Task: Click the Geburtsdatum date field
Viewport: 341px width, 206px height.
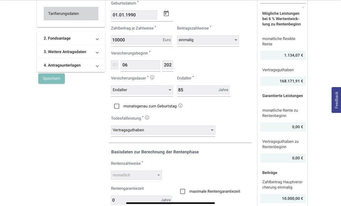Action: point(134,15)
